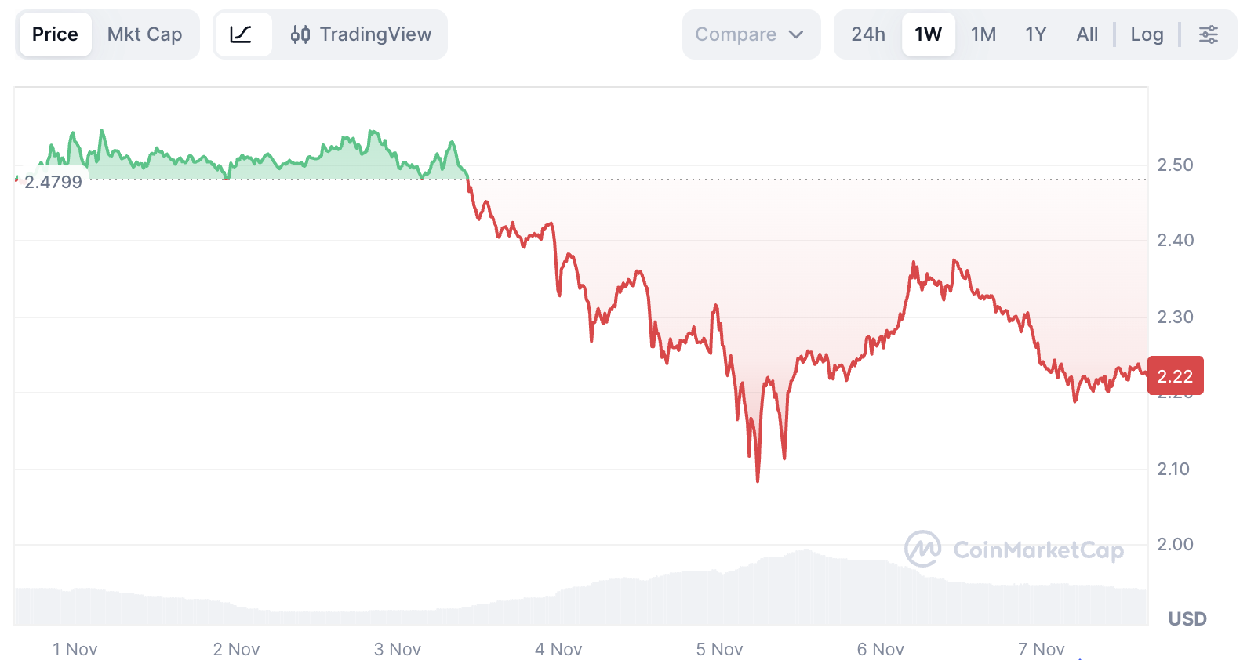The image size is (1258, 660).
Task: Select the 1Y timeframe button
Action: point(1035,34)
